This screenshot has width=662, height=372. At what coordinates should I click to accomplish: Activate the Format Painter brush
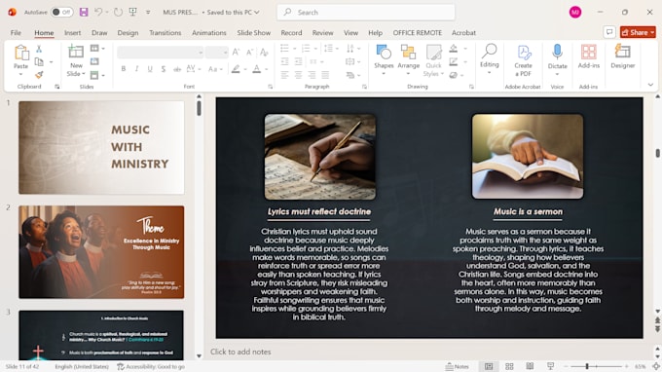coord(39,75)
